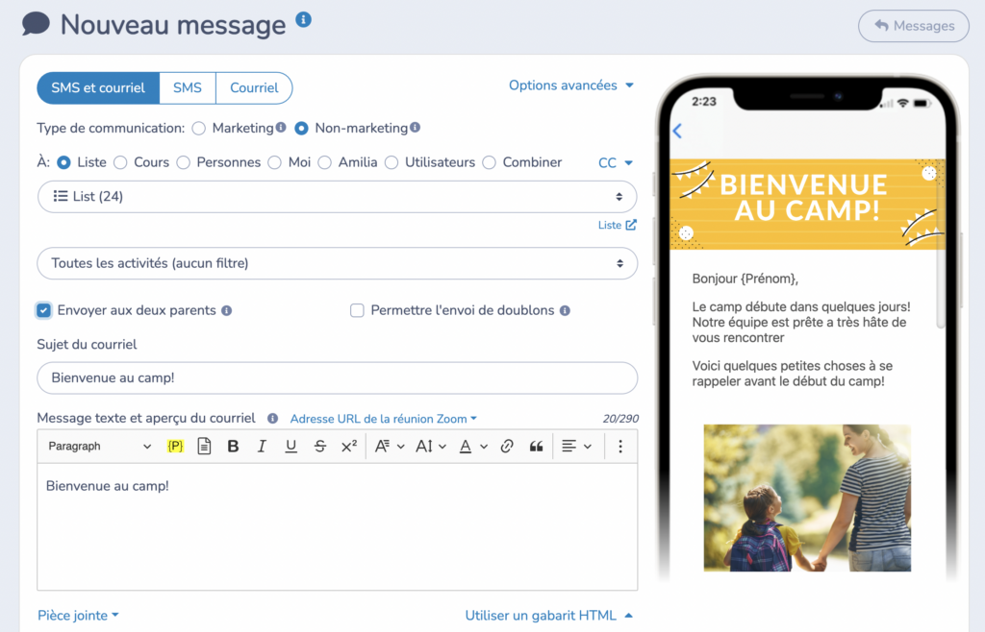Screen dimensions: 985x632
Task: Insert a block quote
Action: pos(536,446)
